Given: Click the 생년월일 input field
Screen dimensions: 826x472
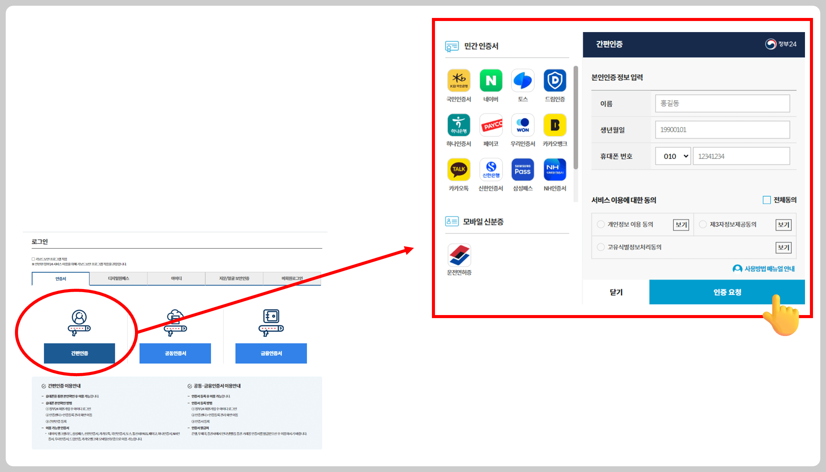Looking at the screenshot, I should click(722, 130).
